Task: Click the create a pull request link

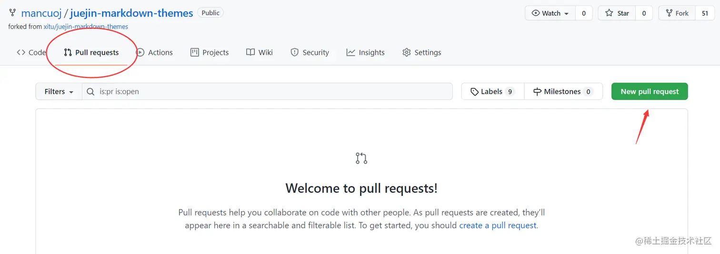Action: (498, 225)
